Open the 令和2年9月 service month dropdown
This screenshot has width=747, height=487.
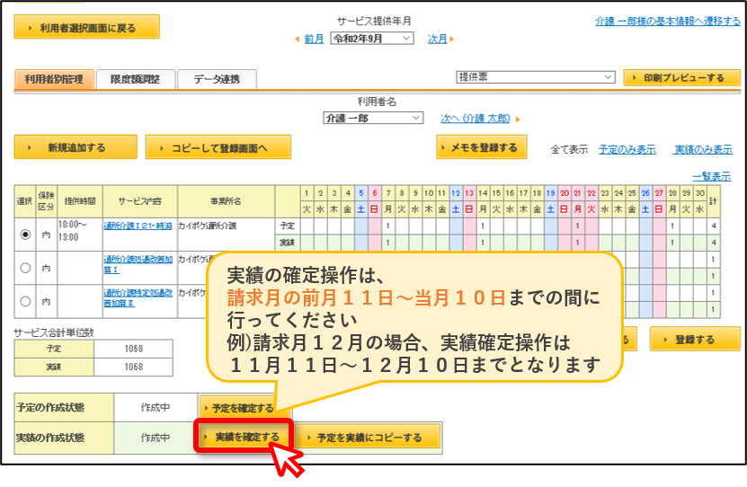click(x=372, y=39)
